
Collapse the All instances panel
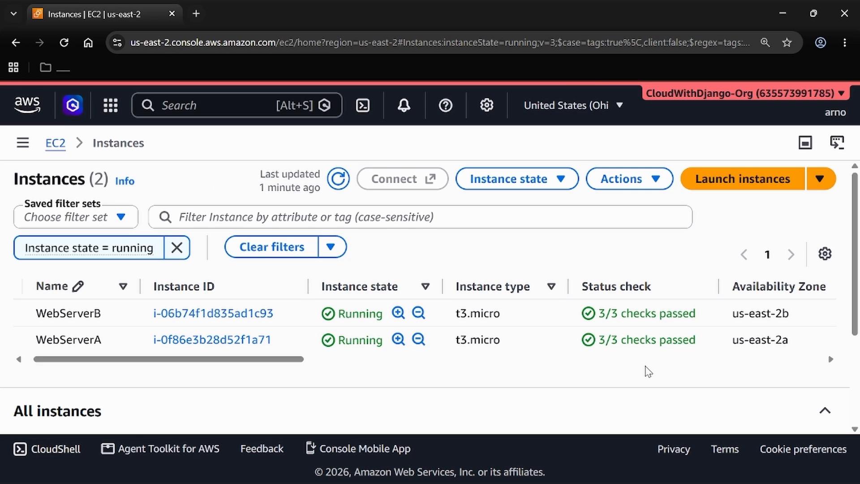tap(825, 411)
